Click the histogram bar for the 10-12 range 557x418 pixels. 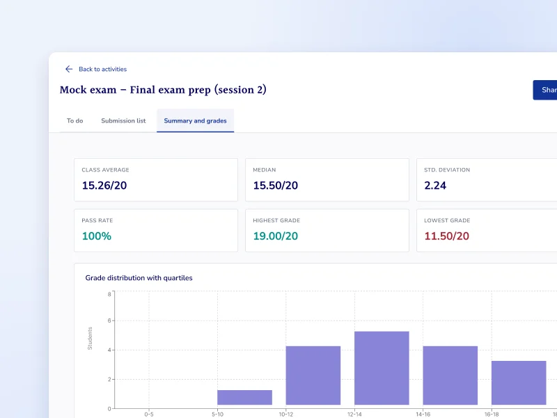(x=313, y=376)
